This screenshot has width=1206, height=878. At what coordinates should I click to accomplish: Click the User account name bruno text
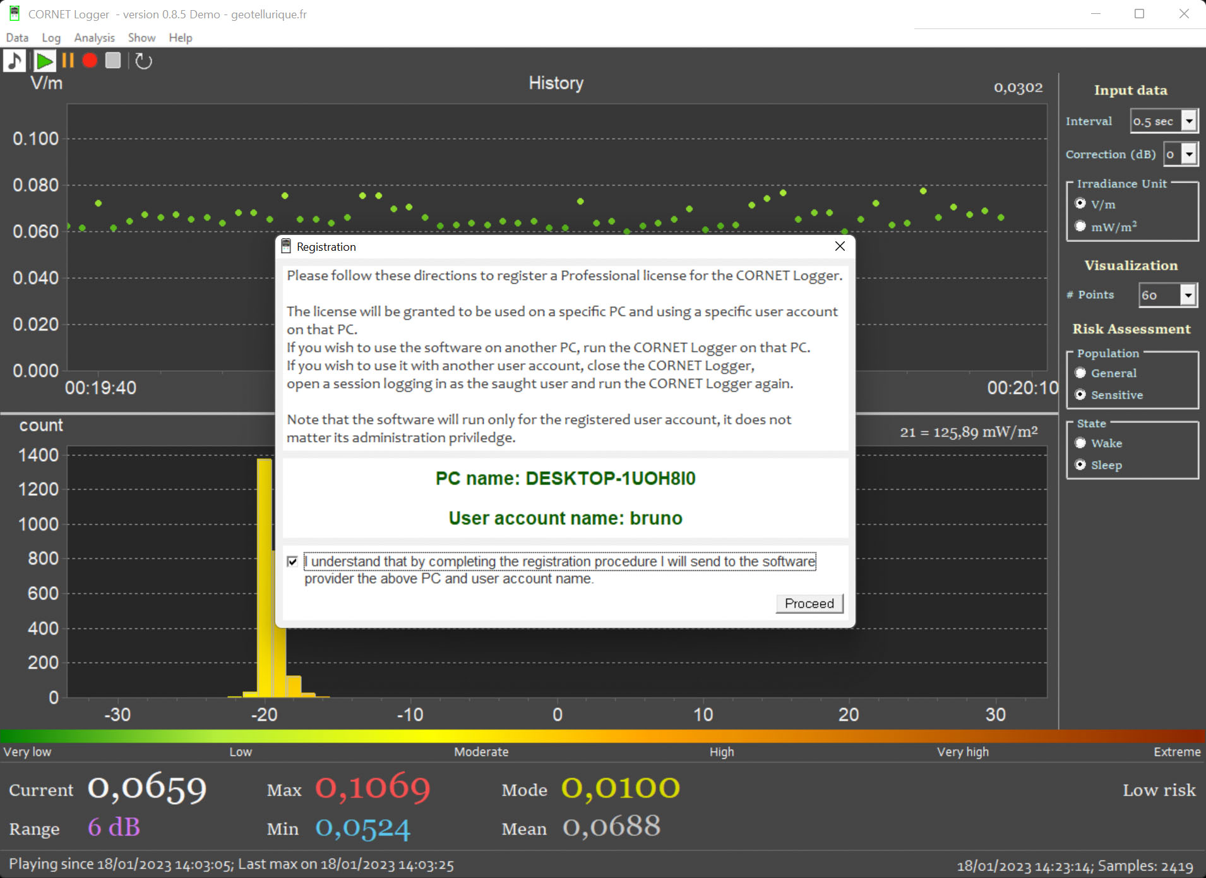point(565,518)
